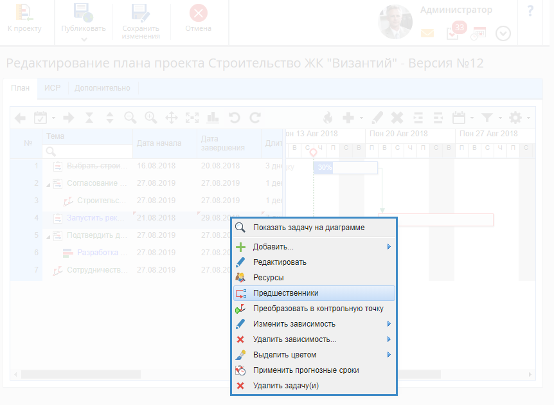Image resolution: width=554 pixels, height=405 pixels.
Task: Expand the 'Изменить зависимость' submenu arrow
Action: [389, 324]
